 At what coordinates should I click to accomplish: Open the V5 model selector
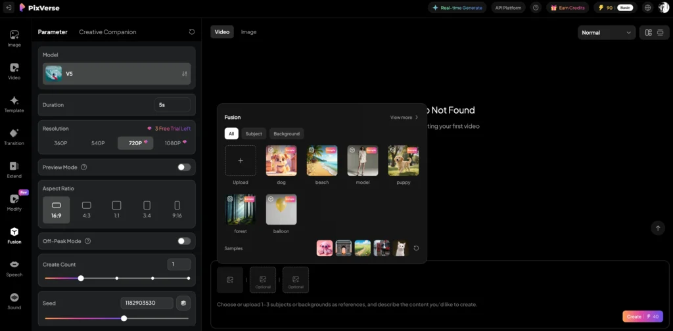tap(117, 74)
